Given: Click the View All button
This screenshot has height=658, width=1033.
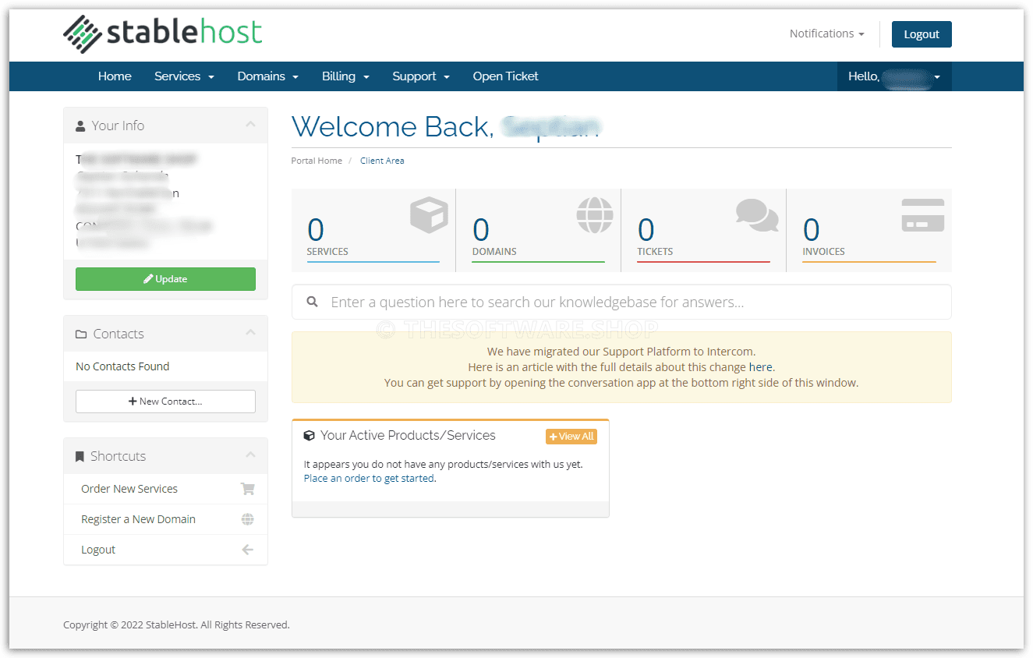Looking at the screenshot, I should point(571,437).
